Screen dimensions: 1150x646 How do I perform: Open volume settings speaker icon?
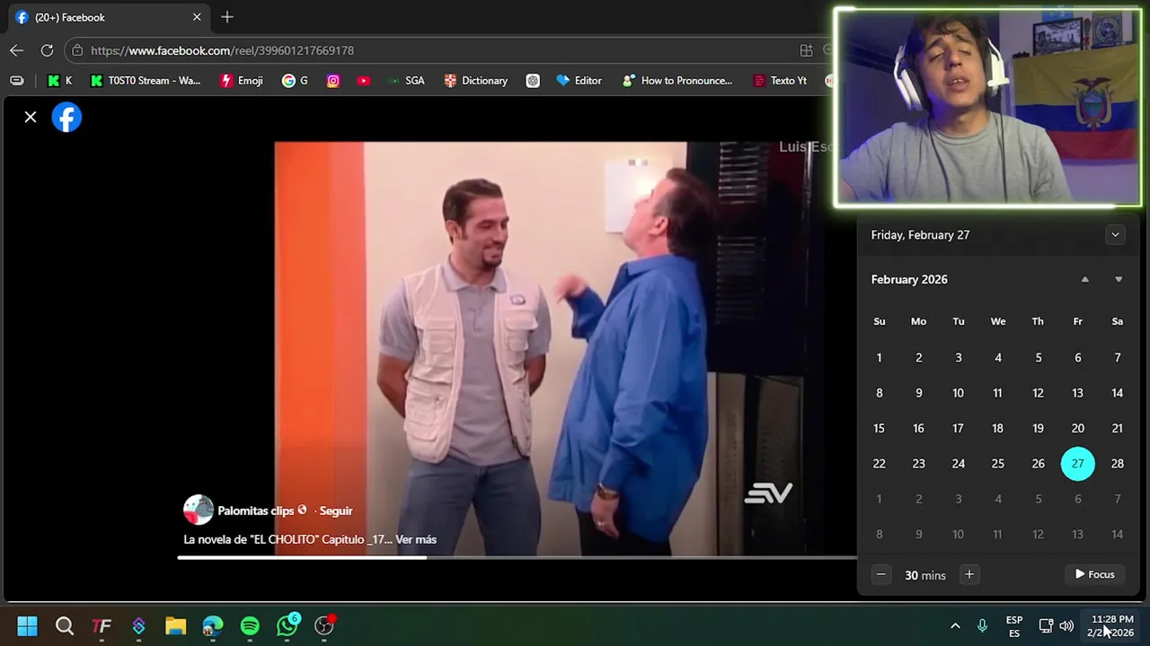(1066, 626)
